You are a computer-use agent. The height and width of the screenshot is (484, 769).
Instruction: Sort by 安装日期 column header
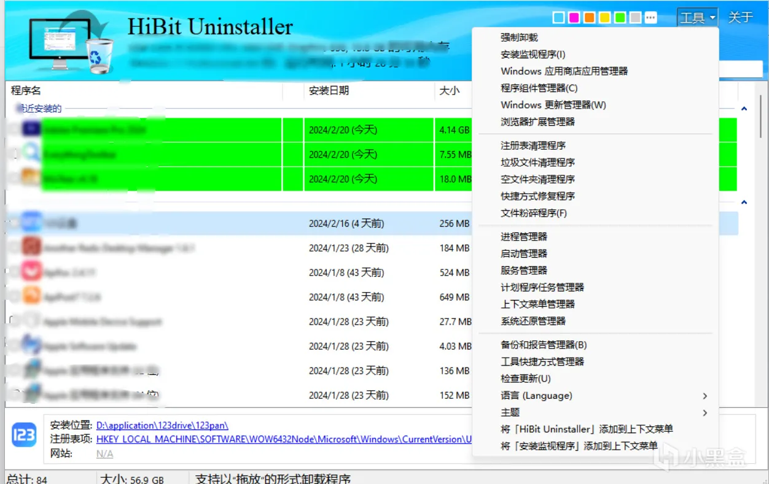coord(329,91)
